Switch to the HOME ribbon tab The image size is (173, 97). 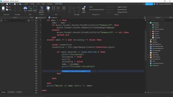[x=26, y=4]
